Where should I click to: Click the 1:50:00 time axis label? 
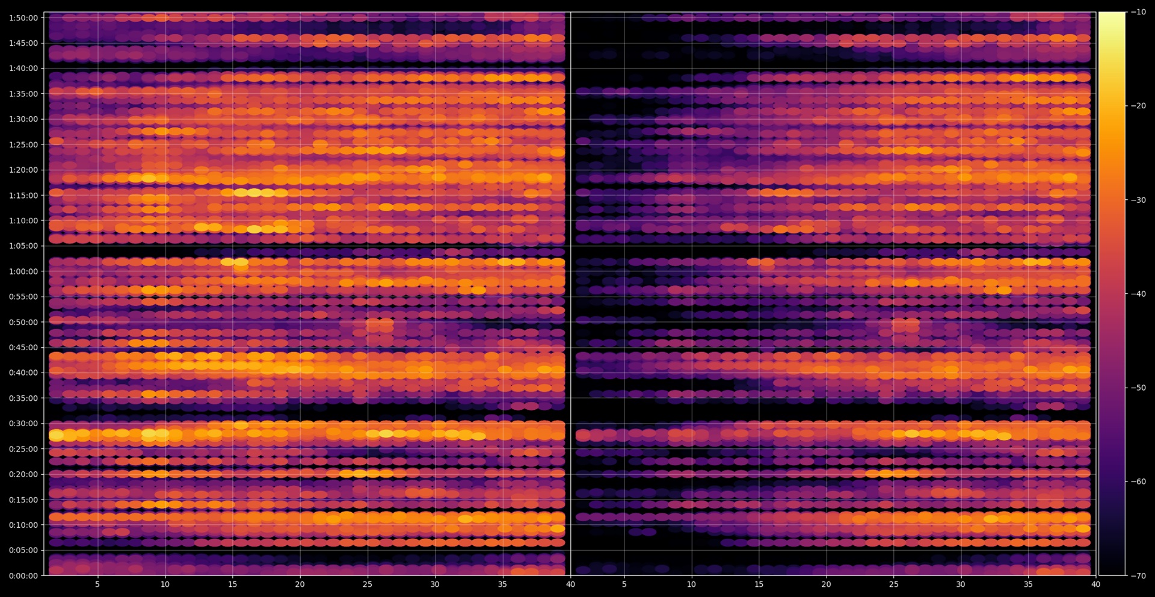(23, 17)
